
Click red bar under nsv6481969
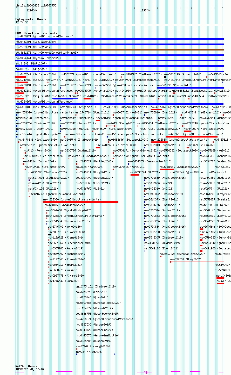tap(167, 169)
